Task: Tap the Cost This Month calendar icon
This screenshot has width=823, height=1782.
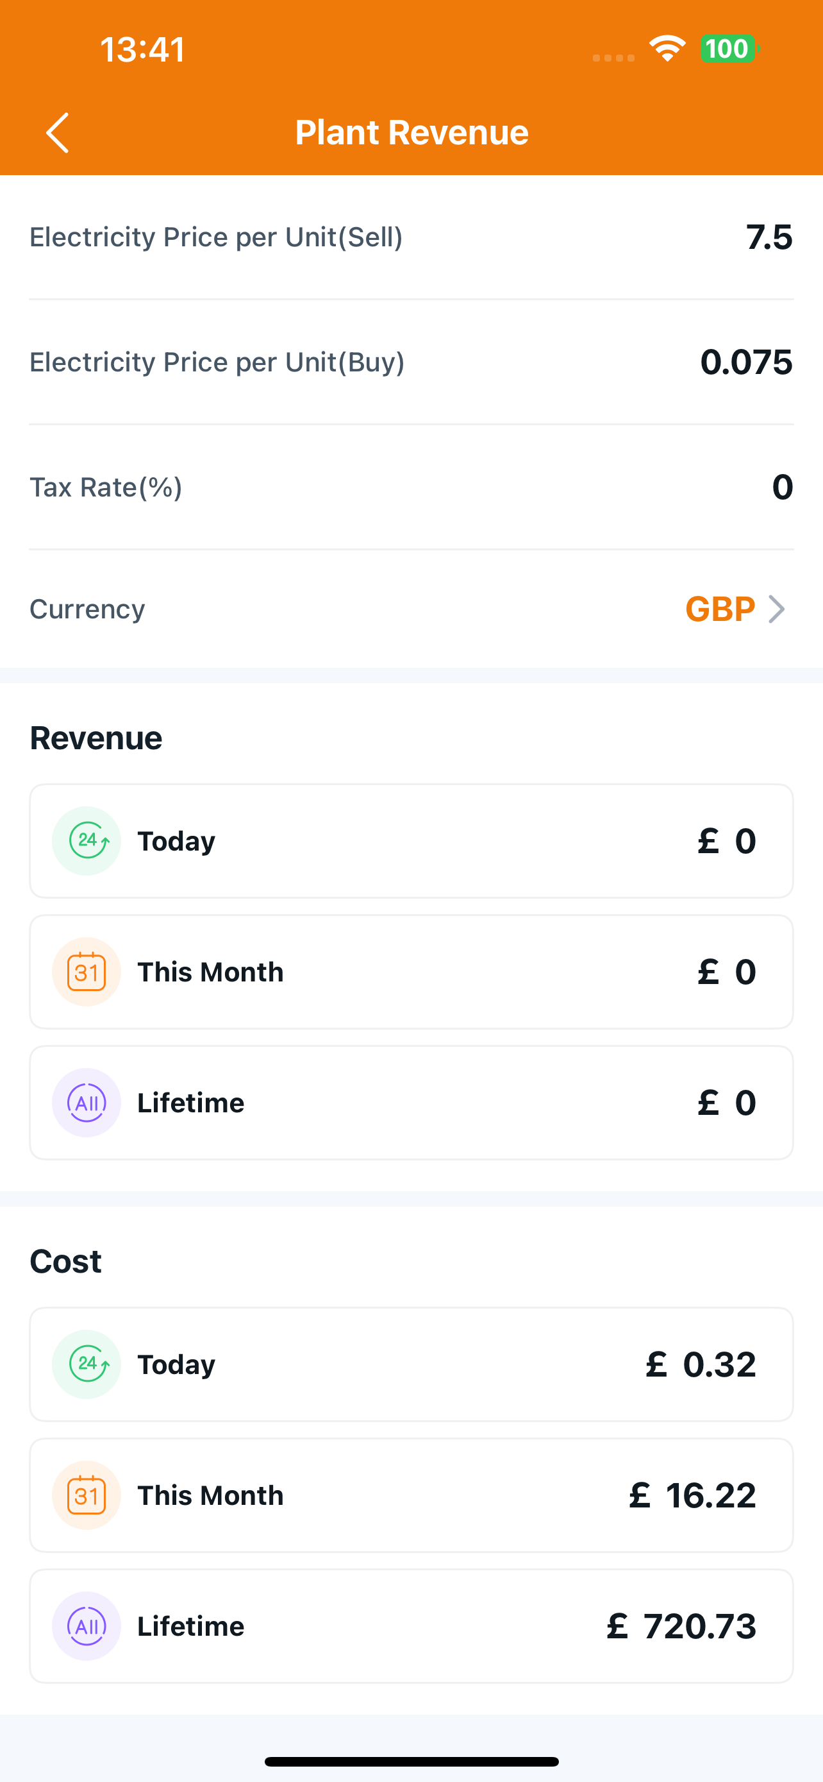Action: pos(87,1494)
